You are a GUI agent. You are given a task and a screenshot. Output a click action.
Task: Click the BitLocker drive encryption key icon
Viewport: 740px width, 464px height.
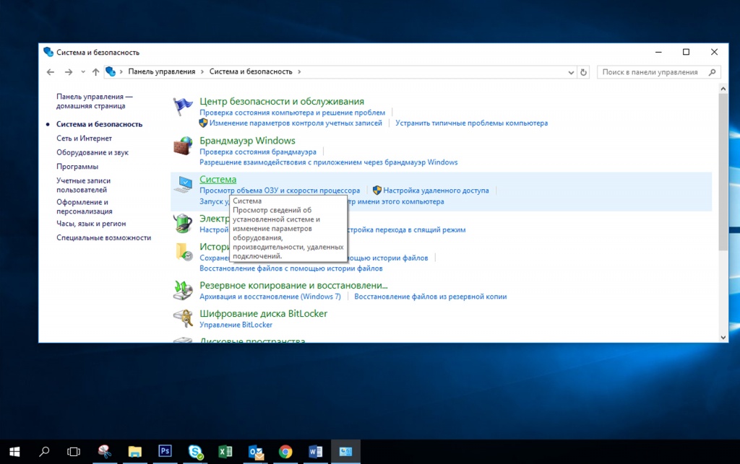pos(183,318)
